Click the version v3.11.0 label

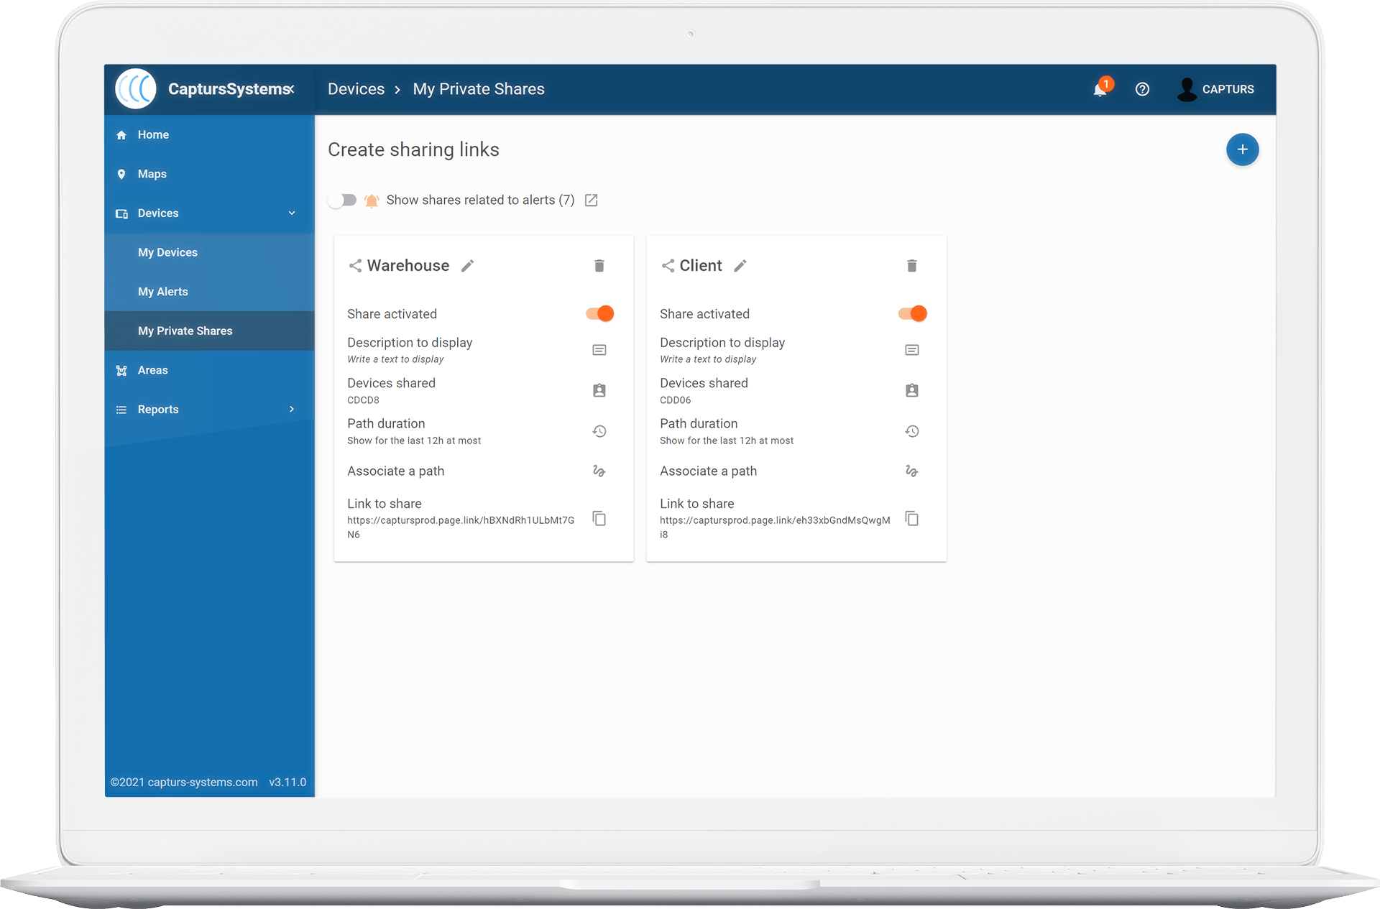pos(287,783)
